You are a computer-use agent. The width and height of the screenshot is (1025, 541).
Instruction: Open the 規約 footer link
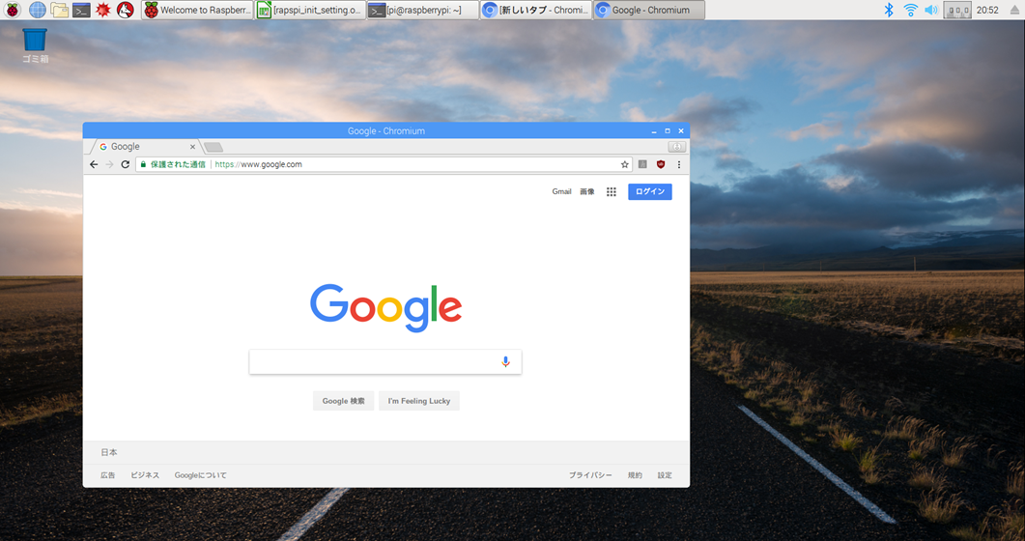(x=635, y=475)
